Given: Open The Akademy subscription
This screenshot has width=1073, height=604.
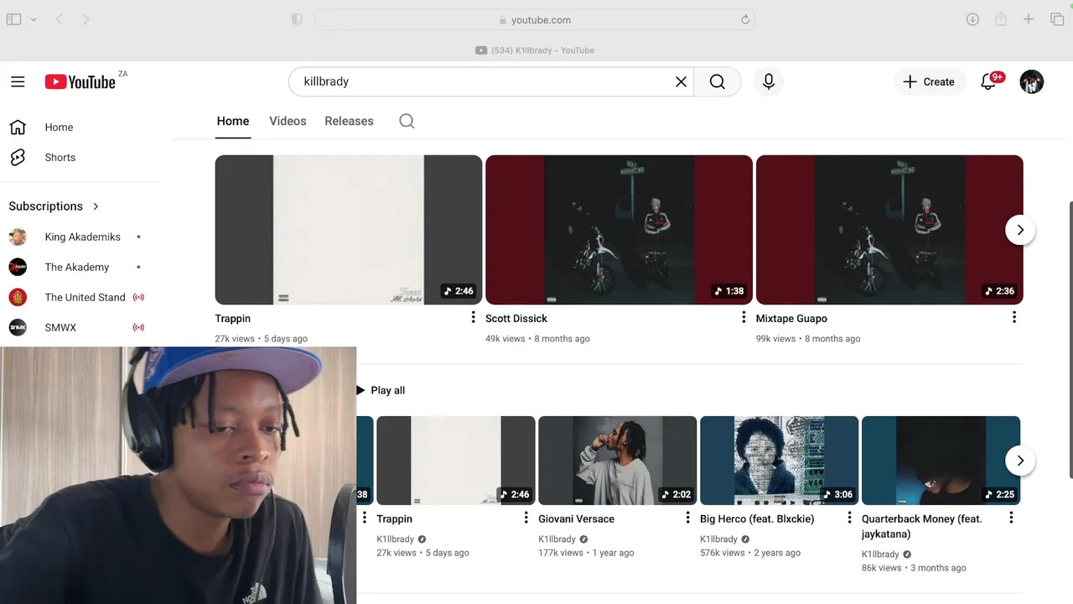Looking at the screenshot, I should [80, 267].
